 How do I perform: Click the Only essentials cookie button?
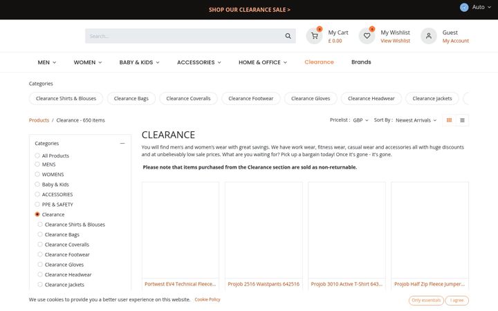(426, 300)
